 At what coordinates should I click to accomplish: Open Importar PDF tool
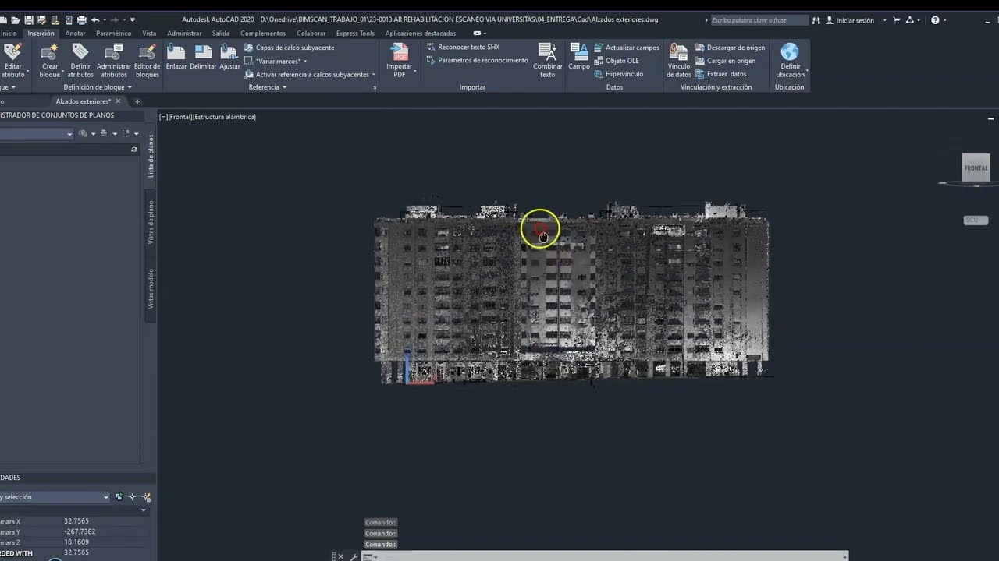click(400, 60)
